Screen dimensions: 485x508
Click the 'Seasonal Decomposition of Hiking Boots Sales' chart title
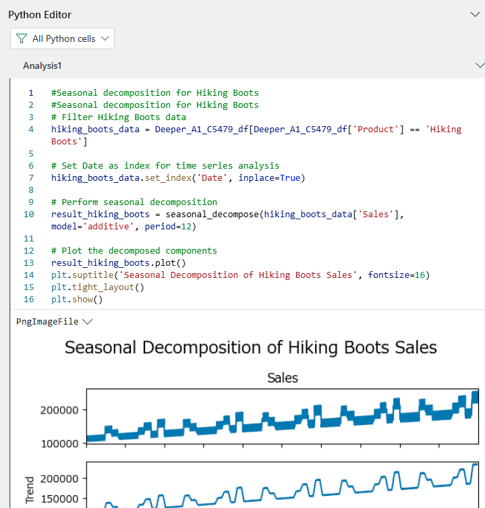click(250, 347)
